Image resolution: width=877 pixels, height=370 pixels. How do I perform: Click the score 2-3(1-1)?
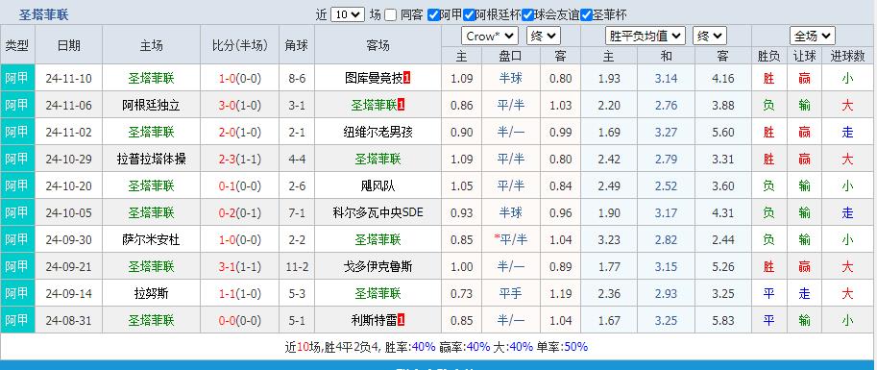pos(240,159)
